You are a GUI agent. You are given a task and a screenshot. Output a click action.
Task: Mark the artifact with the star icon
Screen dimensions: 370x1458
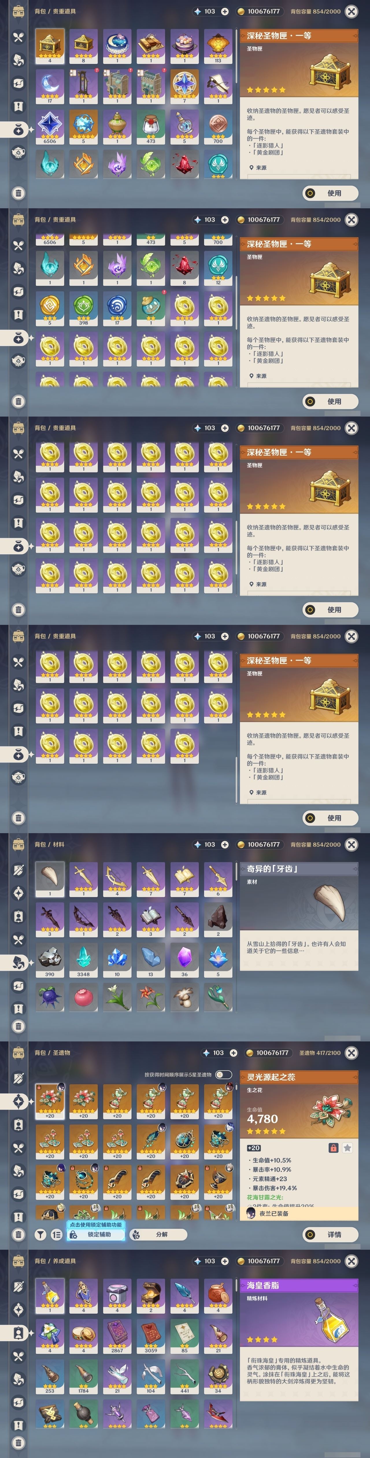(x=347, y=1148)
